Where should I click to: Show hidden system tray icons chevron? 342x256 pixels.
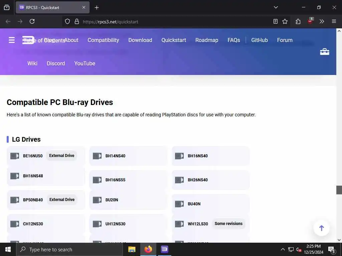(283, 249)
